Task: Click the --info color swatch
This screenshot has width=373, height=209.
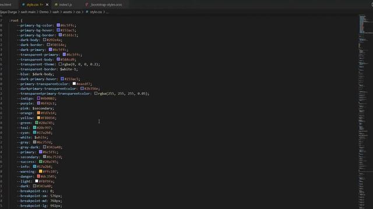Action: pyautogui.click(x=34, y=167)
